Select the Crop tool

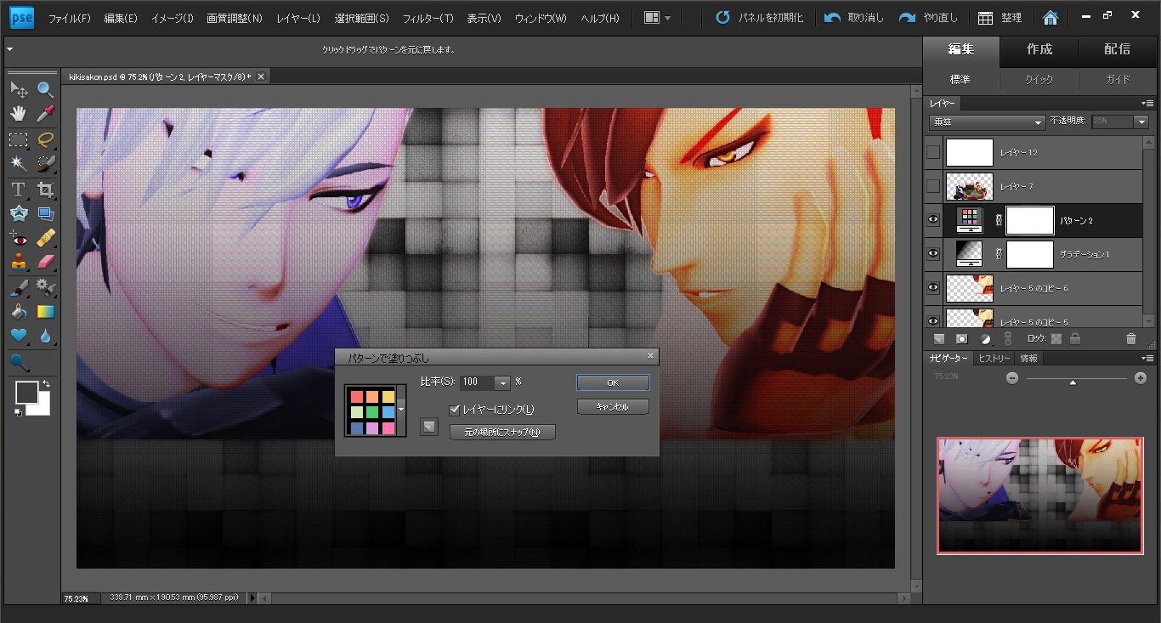(x=45, y=189)
